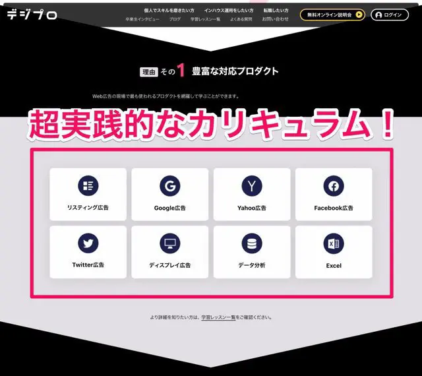The width and height of the screenshot is (422, 376).
Task: Click the Twitter bird icon
Action: 88,243
